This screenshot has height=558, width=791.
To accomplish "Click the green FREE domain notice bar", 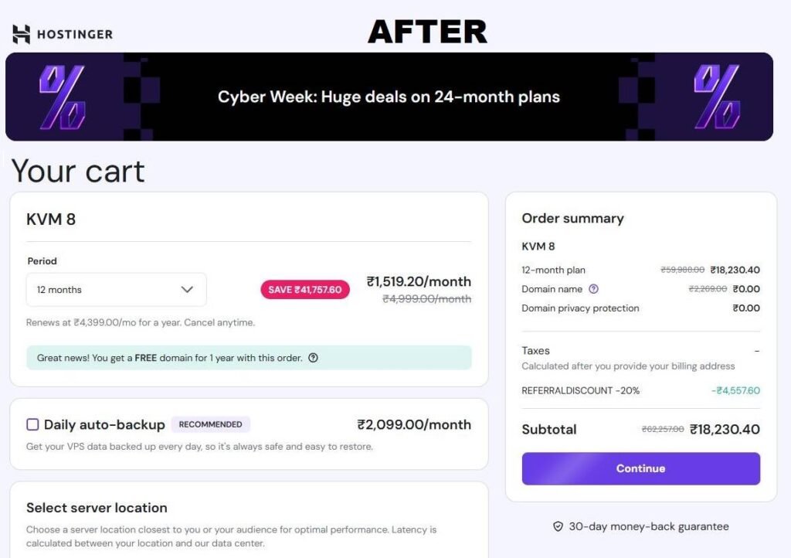I will tap(249, 358).
